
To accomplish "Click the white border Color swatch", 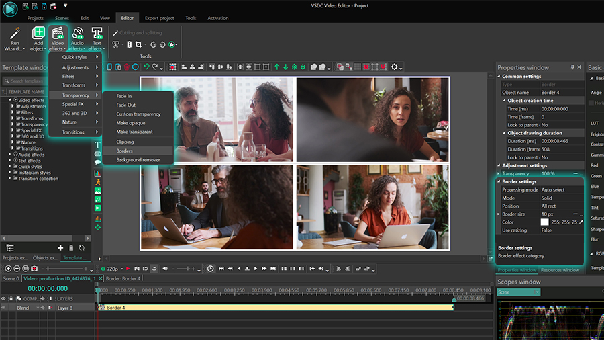I will point(545,222).
